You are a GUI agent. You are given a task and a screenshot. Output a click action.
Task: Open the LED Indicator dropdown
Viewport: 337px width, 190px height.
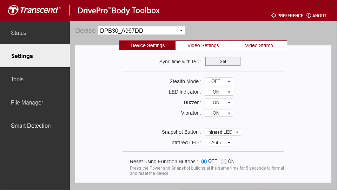(219, 92)
